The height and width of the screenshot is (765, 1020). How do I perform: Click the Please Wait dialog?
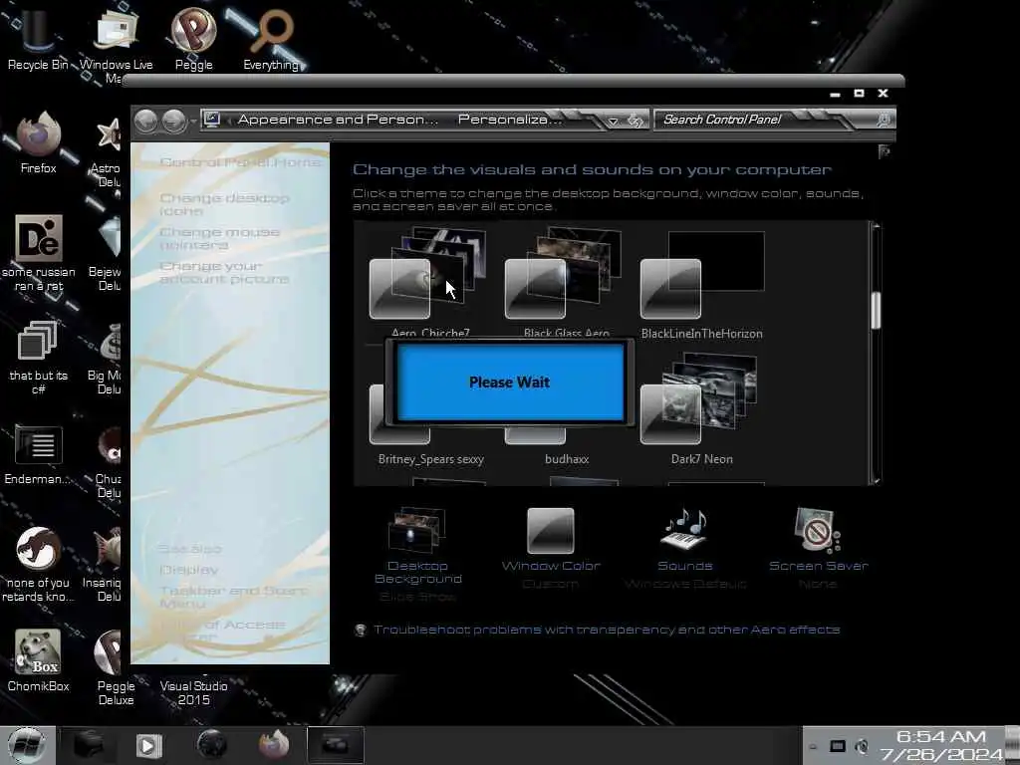(509, 382)
